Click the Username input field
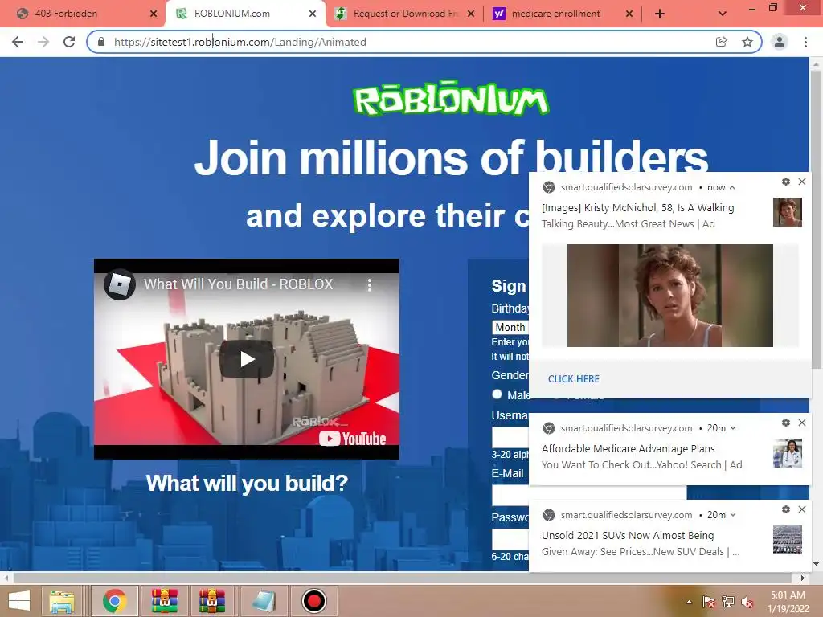The image size is (823, 617). coord(510,436)
